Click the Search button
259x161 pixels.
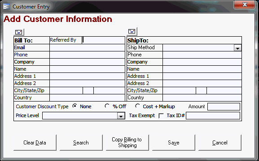tap(81, 143)
